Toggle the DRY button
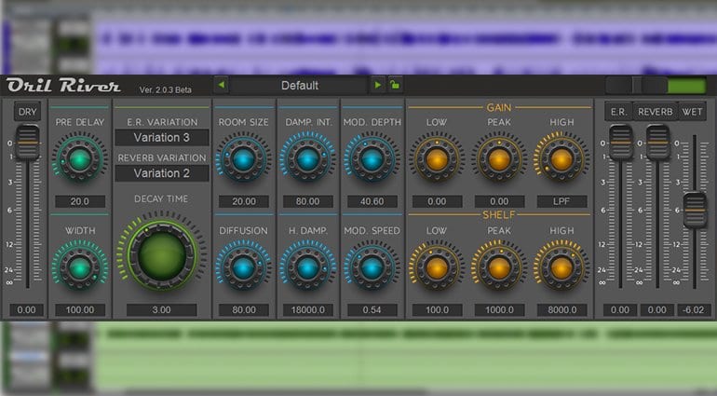The image size is (717, 396). coord(27,112)
